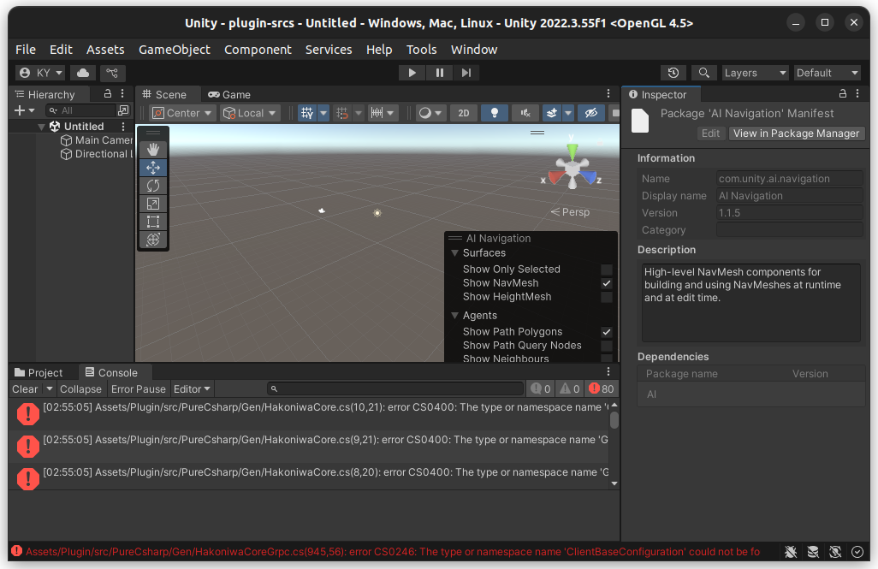Check Show HeightMesh
This screenshot has width=878, height=569.
pyautogui.click(x=607, y=297)
